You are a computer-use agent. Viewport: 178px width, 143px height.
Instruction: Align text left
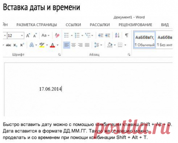(67, 45)
